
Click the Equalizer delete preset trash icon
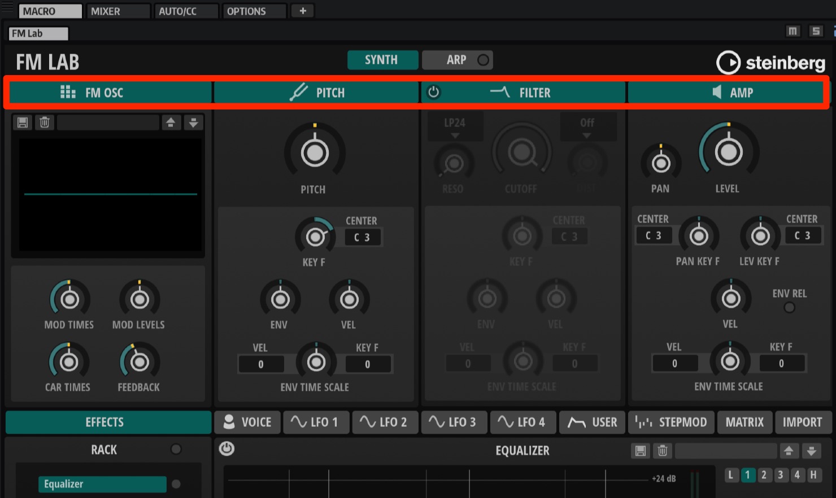663,451
